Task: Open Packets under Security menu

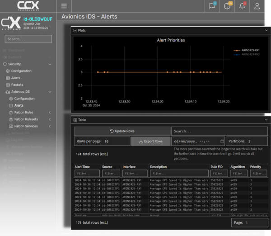Action: click(x=17, y=85)
